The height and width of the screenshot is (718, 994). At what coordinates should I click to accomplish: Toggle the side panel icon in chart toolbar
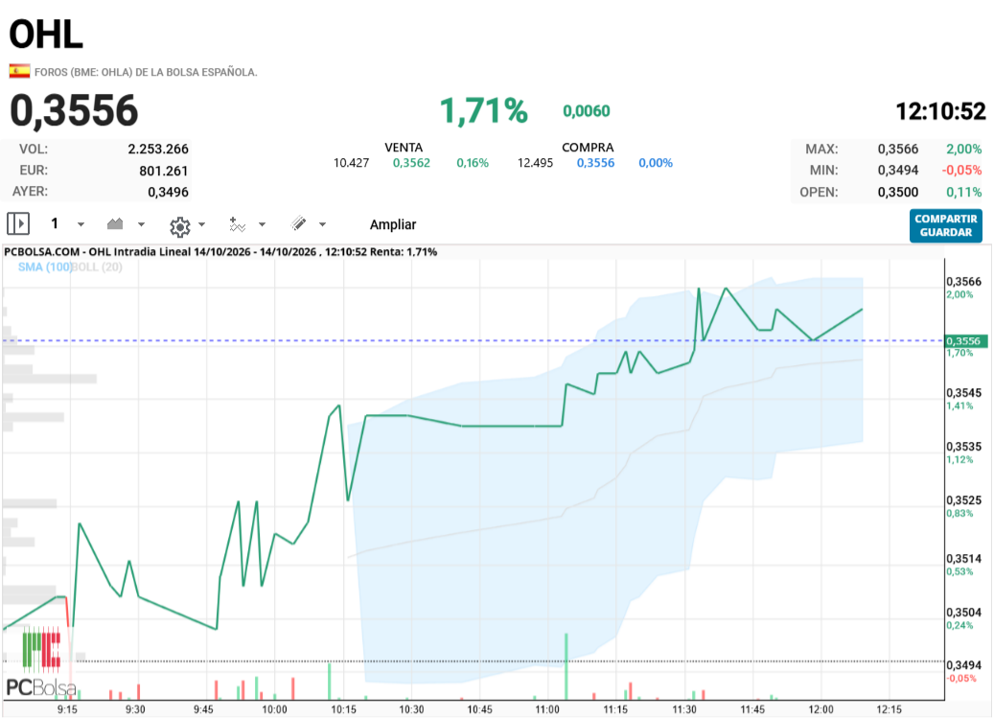click(x=18, y=223)
